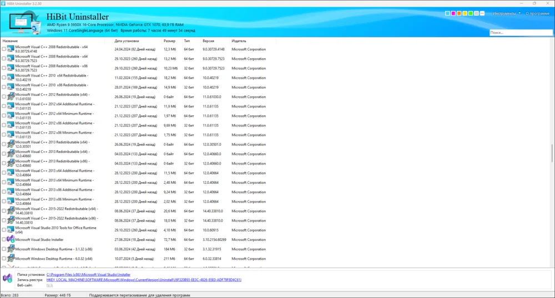
Task: Apply the magenta color theme
Action: [x=453, y=13]
